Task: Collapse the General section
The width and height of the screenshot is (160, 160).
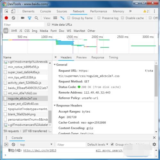Action: click(x=55, y=64)
